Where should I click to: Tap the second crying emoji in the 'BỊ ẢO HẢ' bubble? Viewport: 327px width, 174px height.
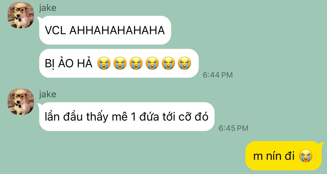120,63
